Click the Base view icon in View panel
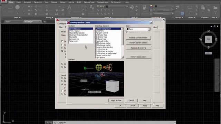The height and width of the screenshot is (124, 221). [215, 7]
